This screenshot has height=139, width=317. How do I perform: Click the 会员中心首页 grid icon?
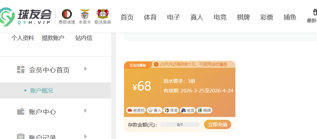click(21, 70)
